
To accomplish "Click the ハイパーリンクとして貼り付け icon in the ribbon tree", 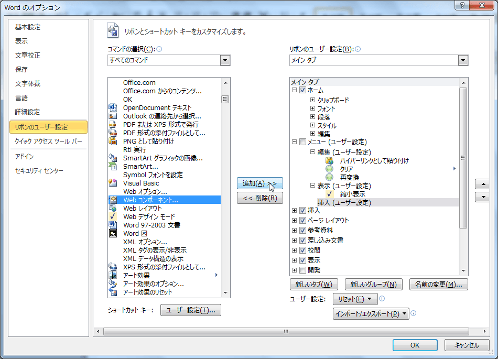I will pyautogui.click(x=329, y=160).
